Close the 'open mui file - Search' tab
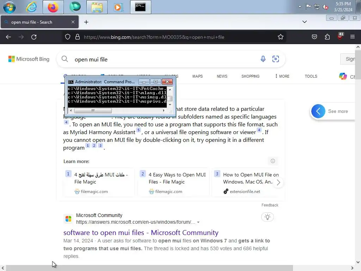This screenshot has height=271, width=361. click(73, 22)
